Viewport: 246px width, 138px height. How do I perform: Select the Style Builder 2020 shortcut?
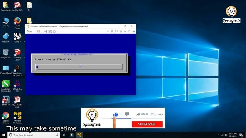(x=17, y=102)
